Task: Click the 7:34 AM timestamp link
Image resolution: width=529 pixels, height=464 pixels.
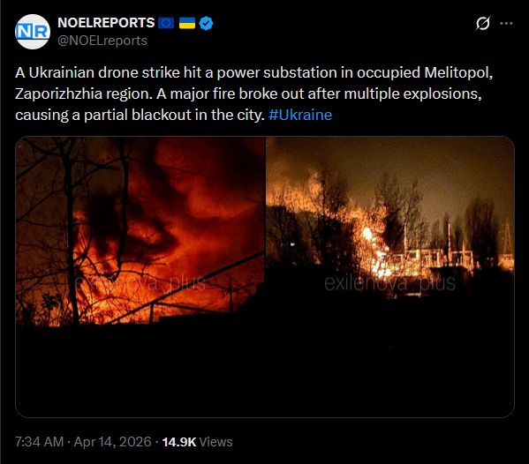Action: click(40, 442)
